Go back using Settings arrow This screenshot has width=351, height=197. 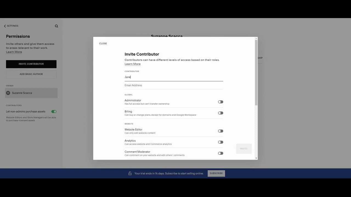pos(11,26)
